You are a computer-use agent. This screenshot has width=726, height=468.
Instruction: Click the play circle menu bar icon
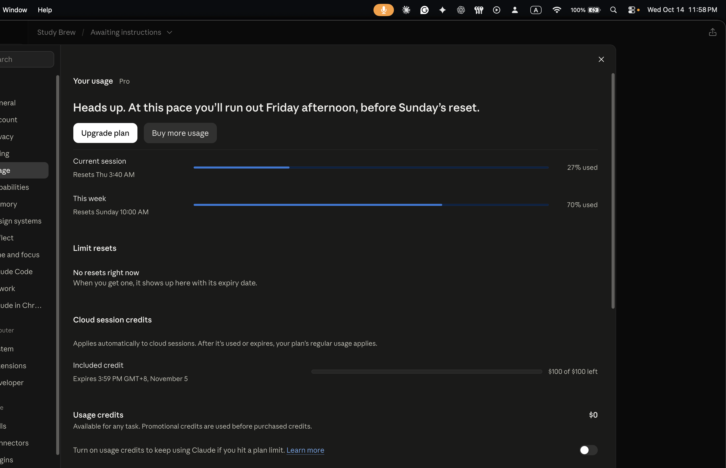(x=497, y=10)
